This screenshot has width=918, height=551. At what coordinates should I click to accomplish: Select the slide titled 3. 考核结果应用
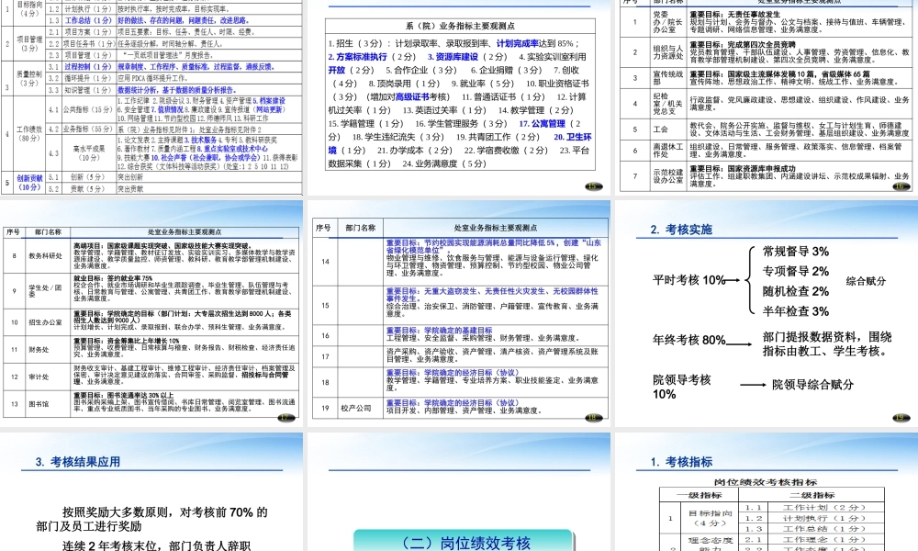151,492
